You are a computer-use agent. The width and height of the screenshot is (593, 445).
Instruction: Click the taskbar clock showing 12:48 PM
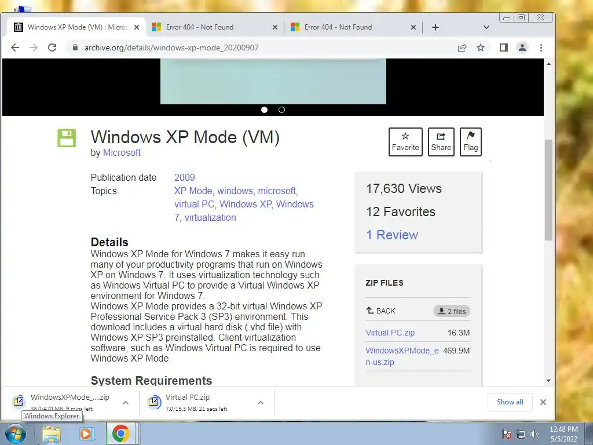pyautogui.click(x=563, y=434)
